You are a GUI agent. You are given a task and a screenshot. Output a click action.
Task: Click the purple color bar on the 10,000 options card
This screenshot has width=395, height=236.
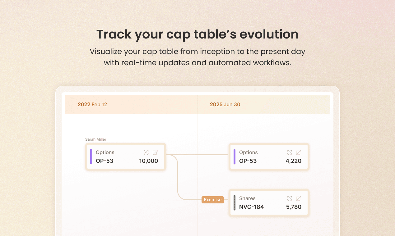click(91, 157)
